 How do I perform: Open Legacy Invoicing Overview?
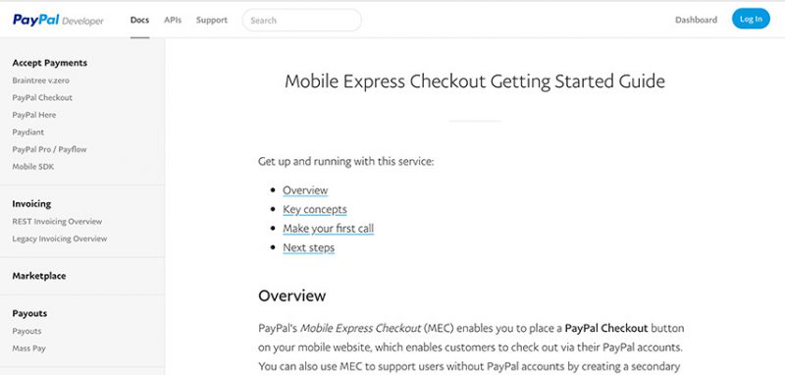coord(60,239)
